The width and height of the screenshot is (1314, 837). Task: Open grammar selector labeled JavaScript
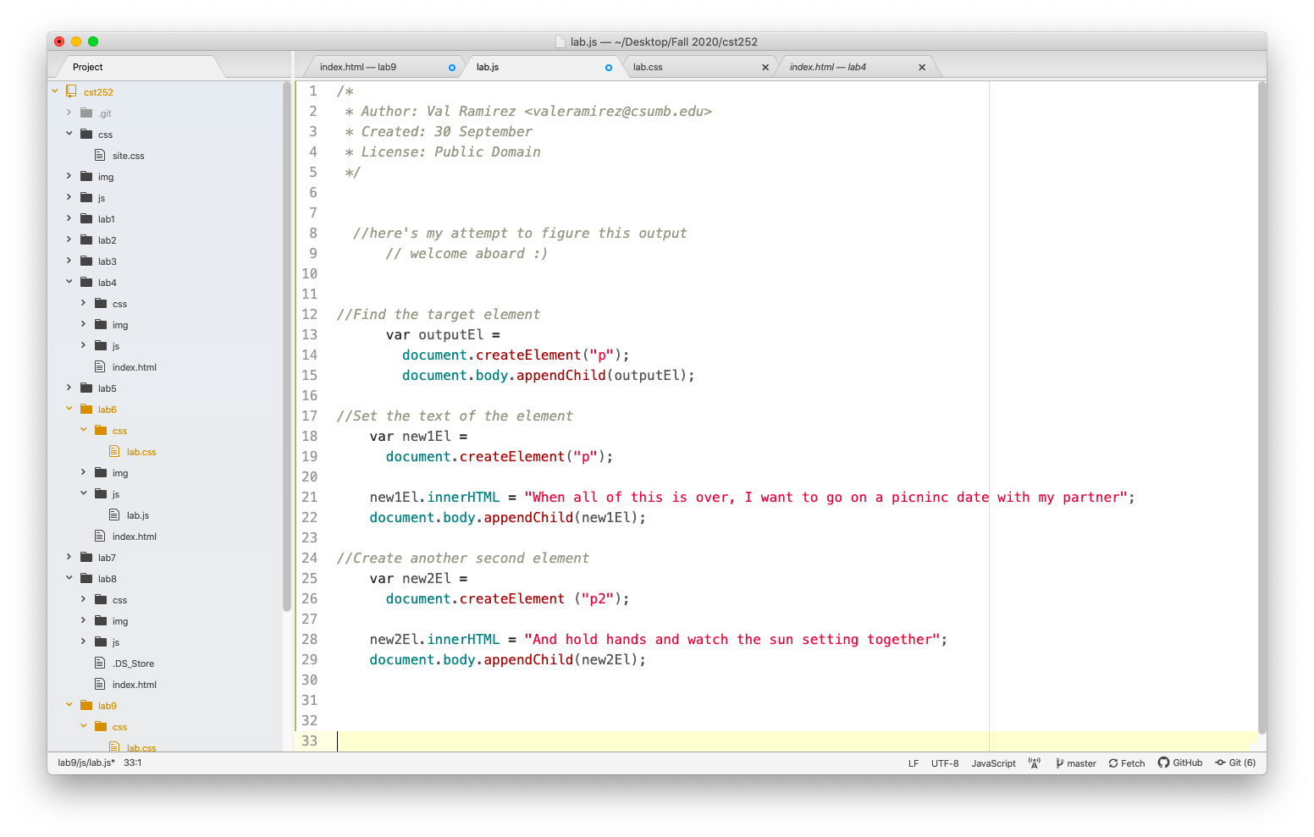993,763
